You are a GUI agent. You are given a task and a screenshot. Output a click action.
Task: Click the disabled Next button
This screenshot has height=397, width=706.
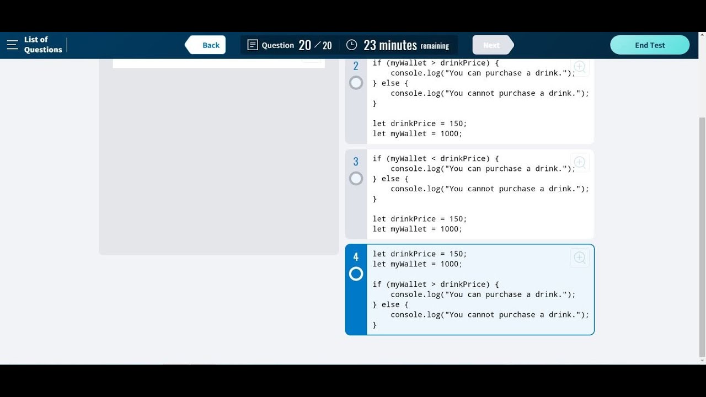tap(493, 45)
